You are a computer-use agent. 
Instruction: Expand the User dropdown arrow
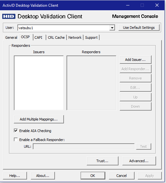[112, 28]
